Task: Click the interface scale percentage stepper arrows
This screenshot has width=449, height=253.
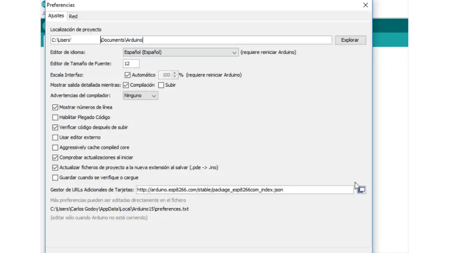Action: click(x=175, y=75)
